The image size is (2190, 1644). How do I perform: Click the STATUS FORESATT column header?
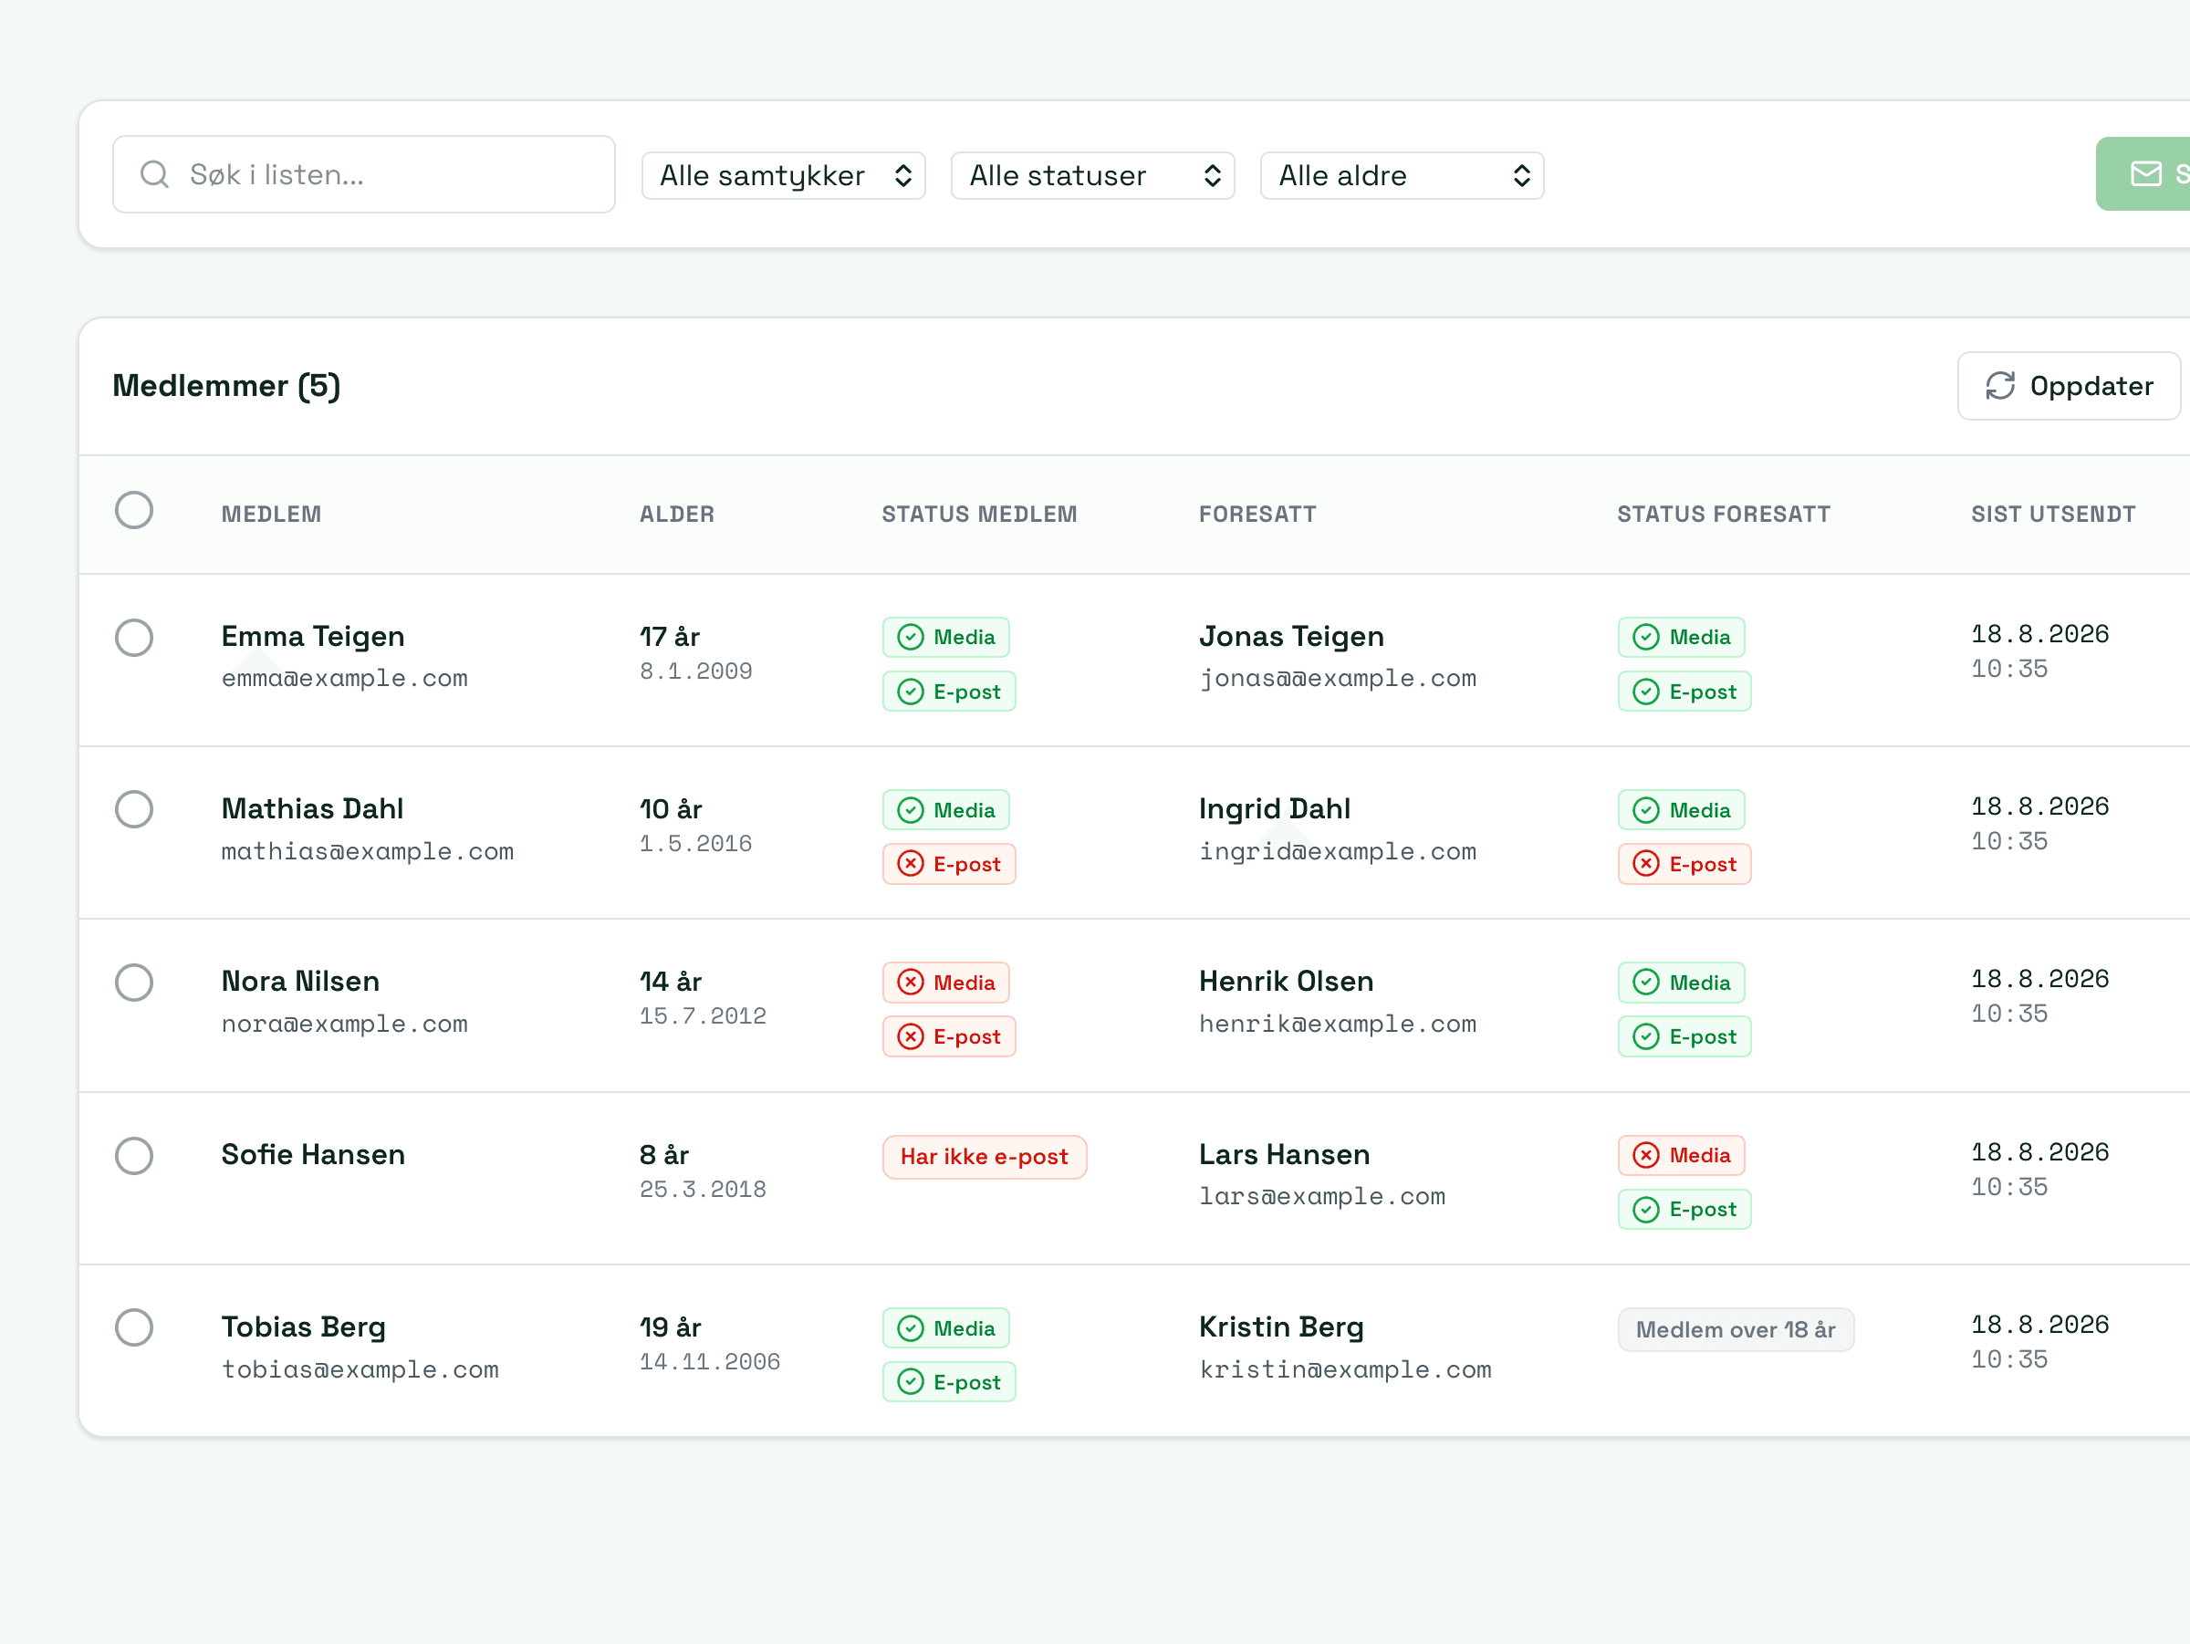(x=1724, y=515)
